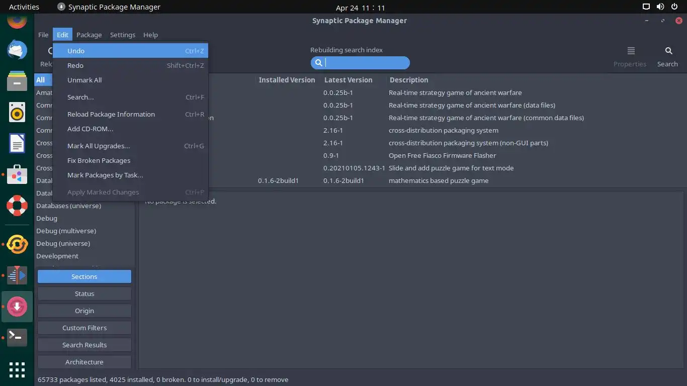This screenshot has width=687, height=386.
Task: Choose Add CD-ROM... entry
Action: click(131, 129)
